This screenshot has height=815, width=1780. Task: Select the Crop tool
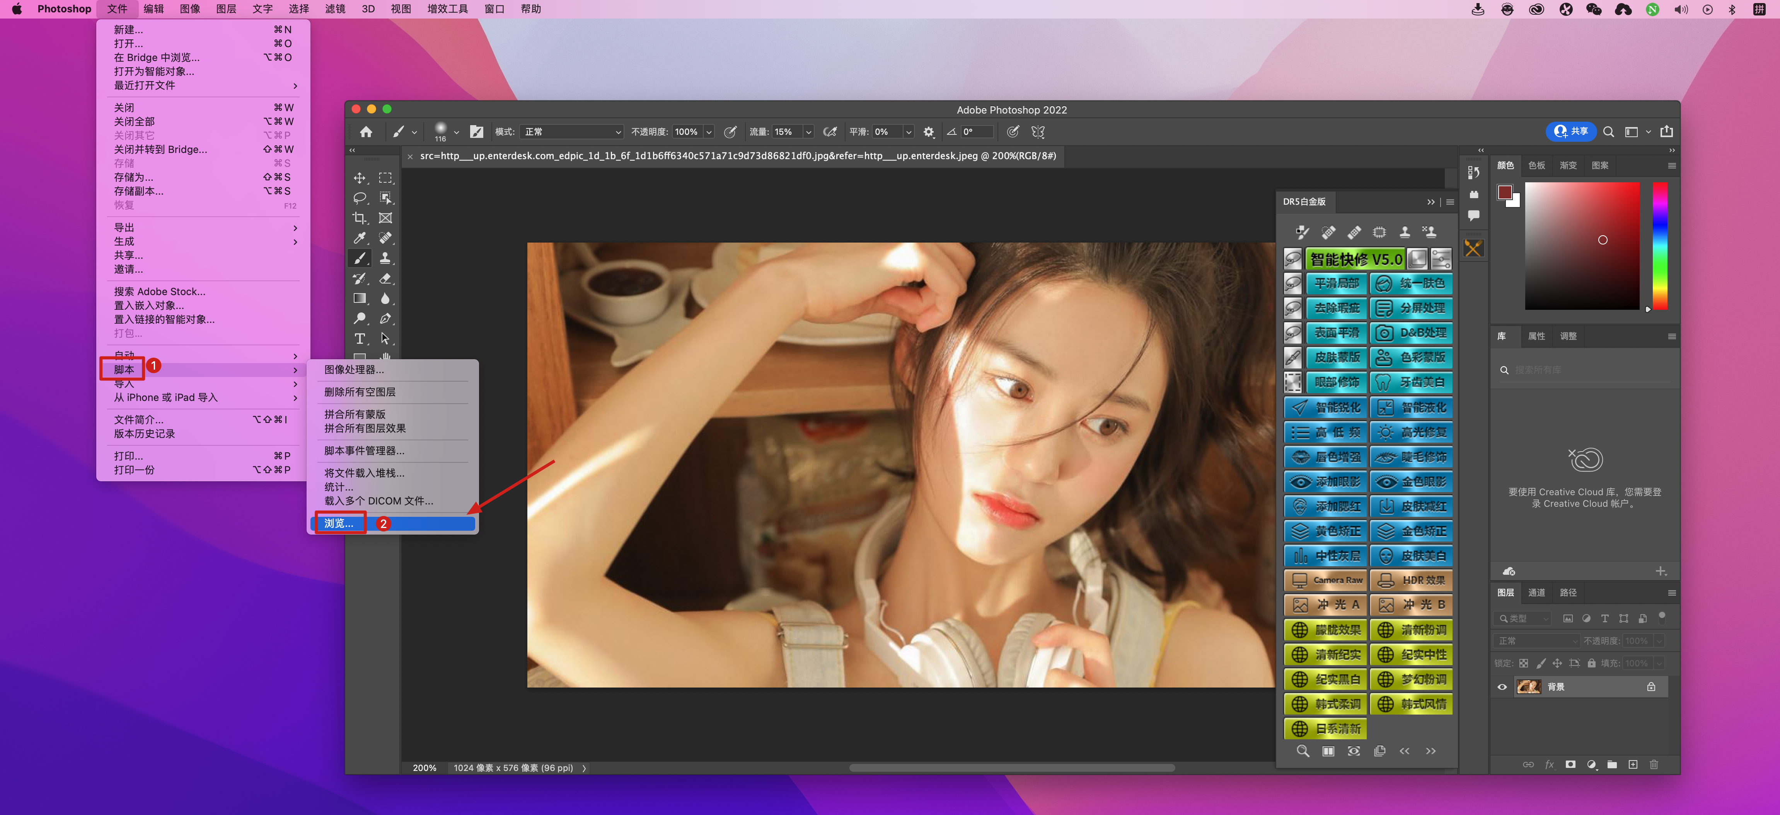pyautogui.click(x=359, y=218)
